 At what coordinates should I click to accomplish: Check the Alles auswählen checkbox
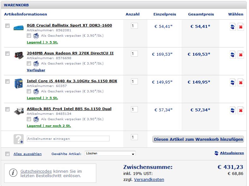(7, 154)
